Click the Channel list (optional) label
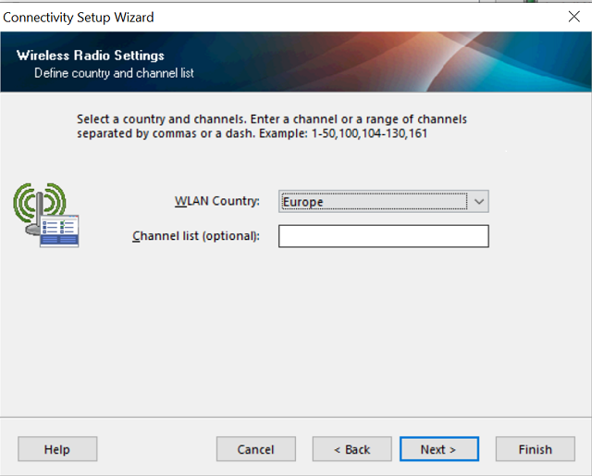 [196, 236]
